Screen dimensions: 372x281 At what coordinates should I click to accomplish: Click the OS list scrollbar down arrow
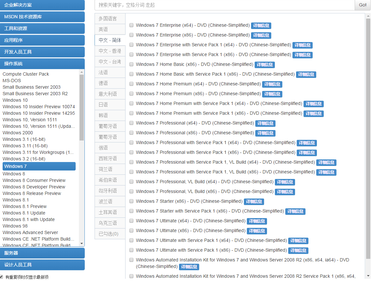[82, 244]
